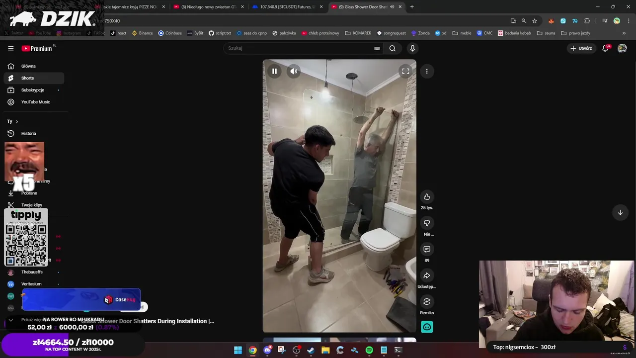Open YouTube notifications bell

pyautogui.click(x=605, y=48)
